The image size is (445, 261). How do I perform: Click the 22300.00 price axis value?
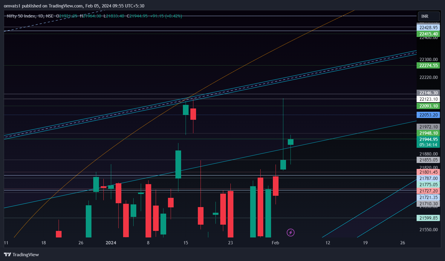coord(429,60)
